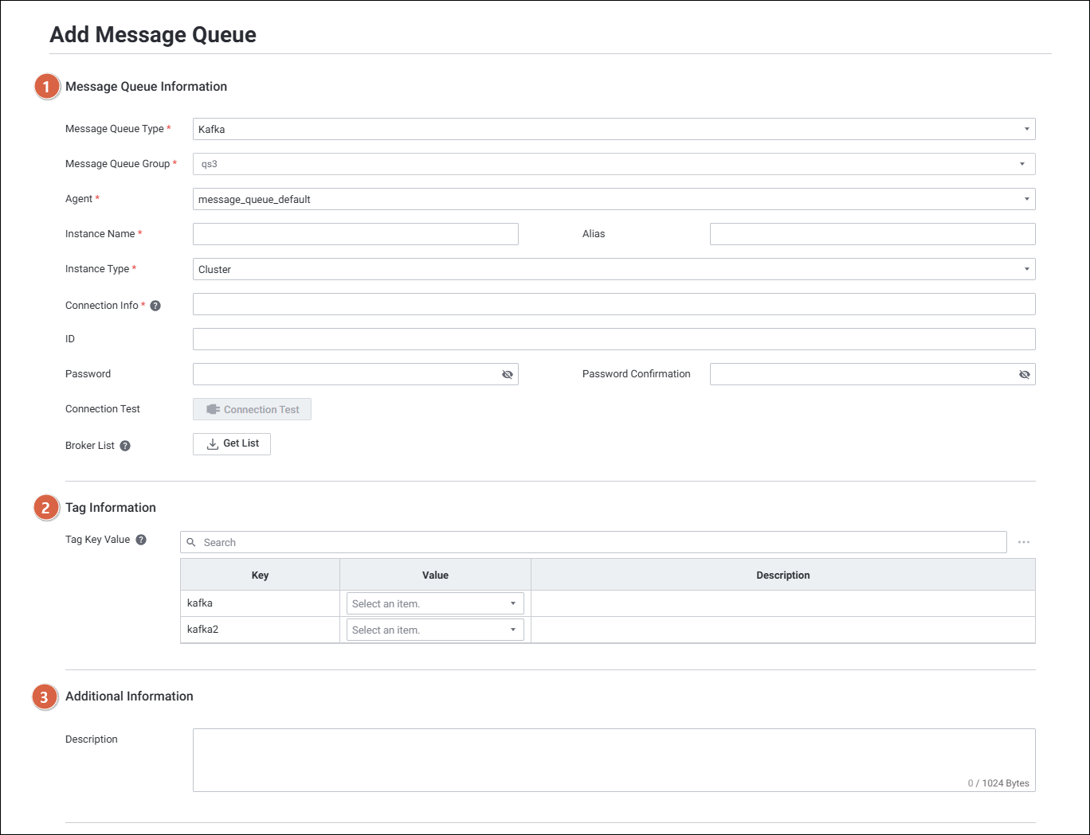Click the Key column header
The width and height of the screenshot is (1090, 835).
[260, 575]
